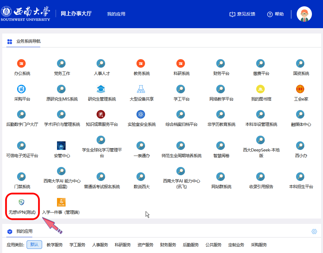Screen dimensions: 323x253
Task: Click the user avatar in header
Action: 304,14
